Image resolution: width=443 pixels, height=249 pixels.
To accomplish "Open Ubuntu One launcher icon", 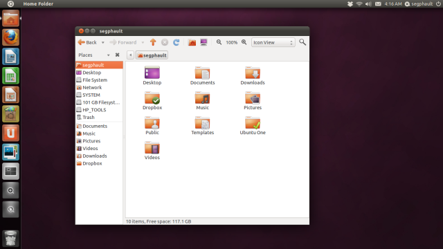I will [x=11, y=133].
